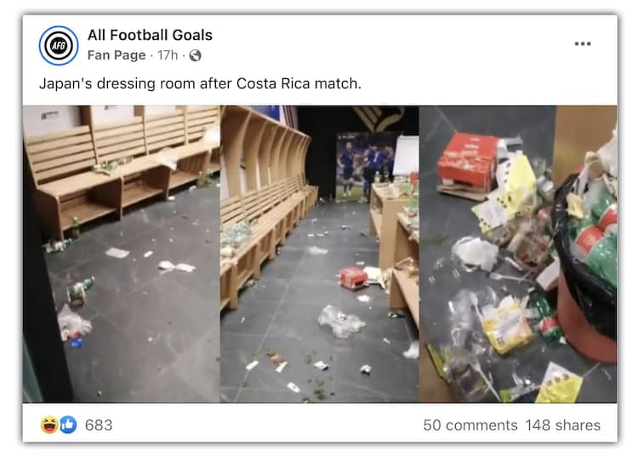Open the three-dot post options menu
Image resolution: width=638 pixels, height=462 pixels.
[x=582, y=43]
